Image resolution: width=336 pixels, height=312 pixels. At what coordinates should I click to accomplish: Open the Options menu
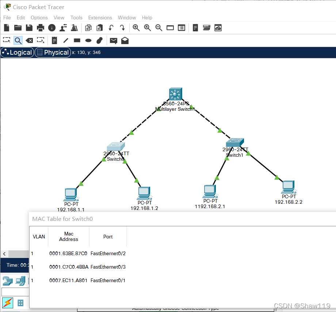[x=39, y=17]
